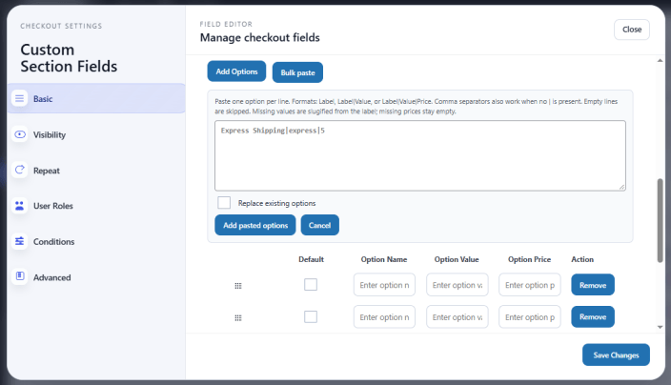The height and width of the screenshot is (385, 671).
Task: Click Add pasted options button
Action: point(255,225)
